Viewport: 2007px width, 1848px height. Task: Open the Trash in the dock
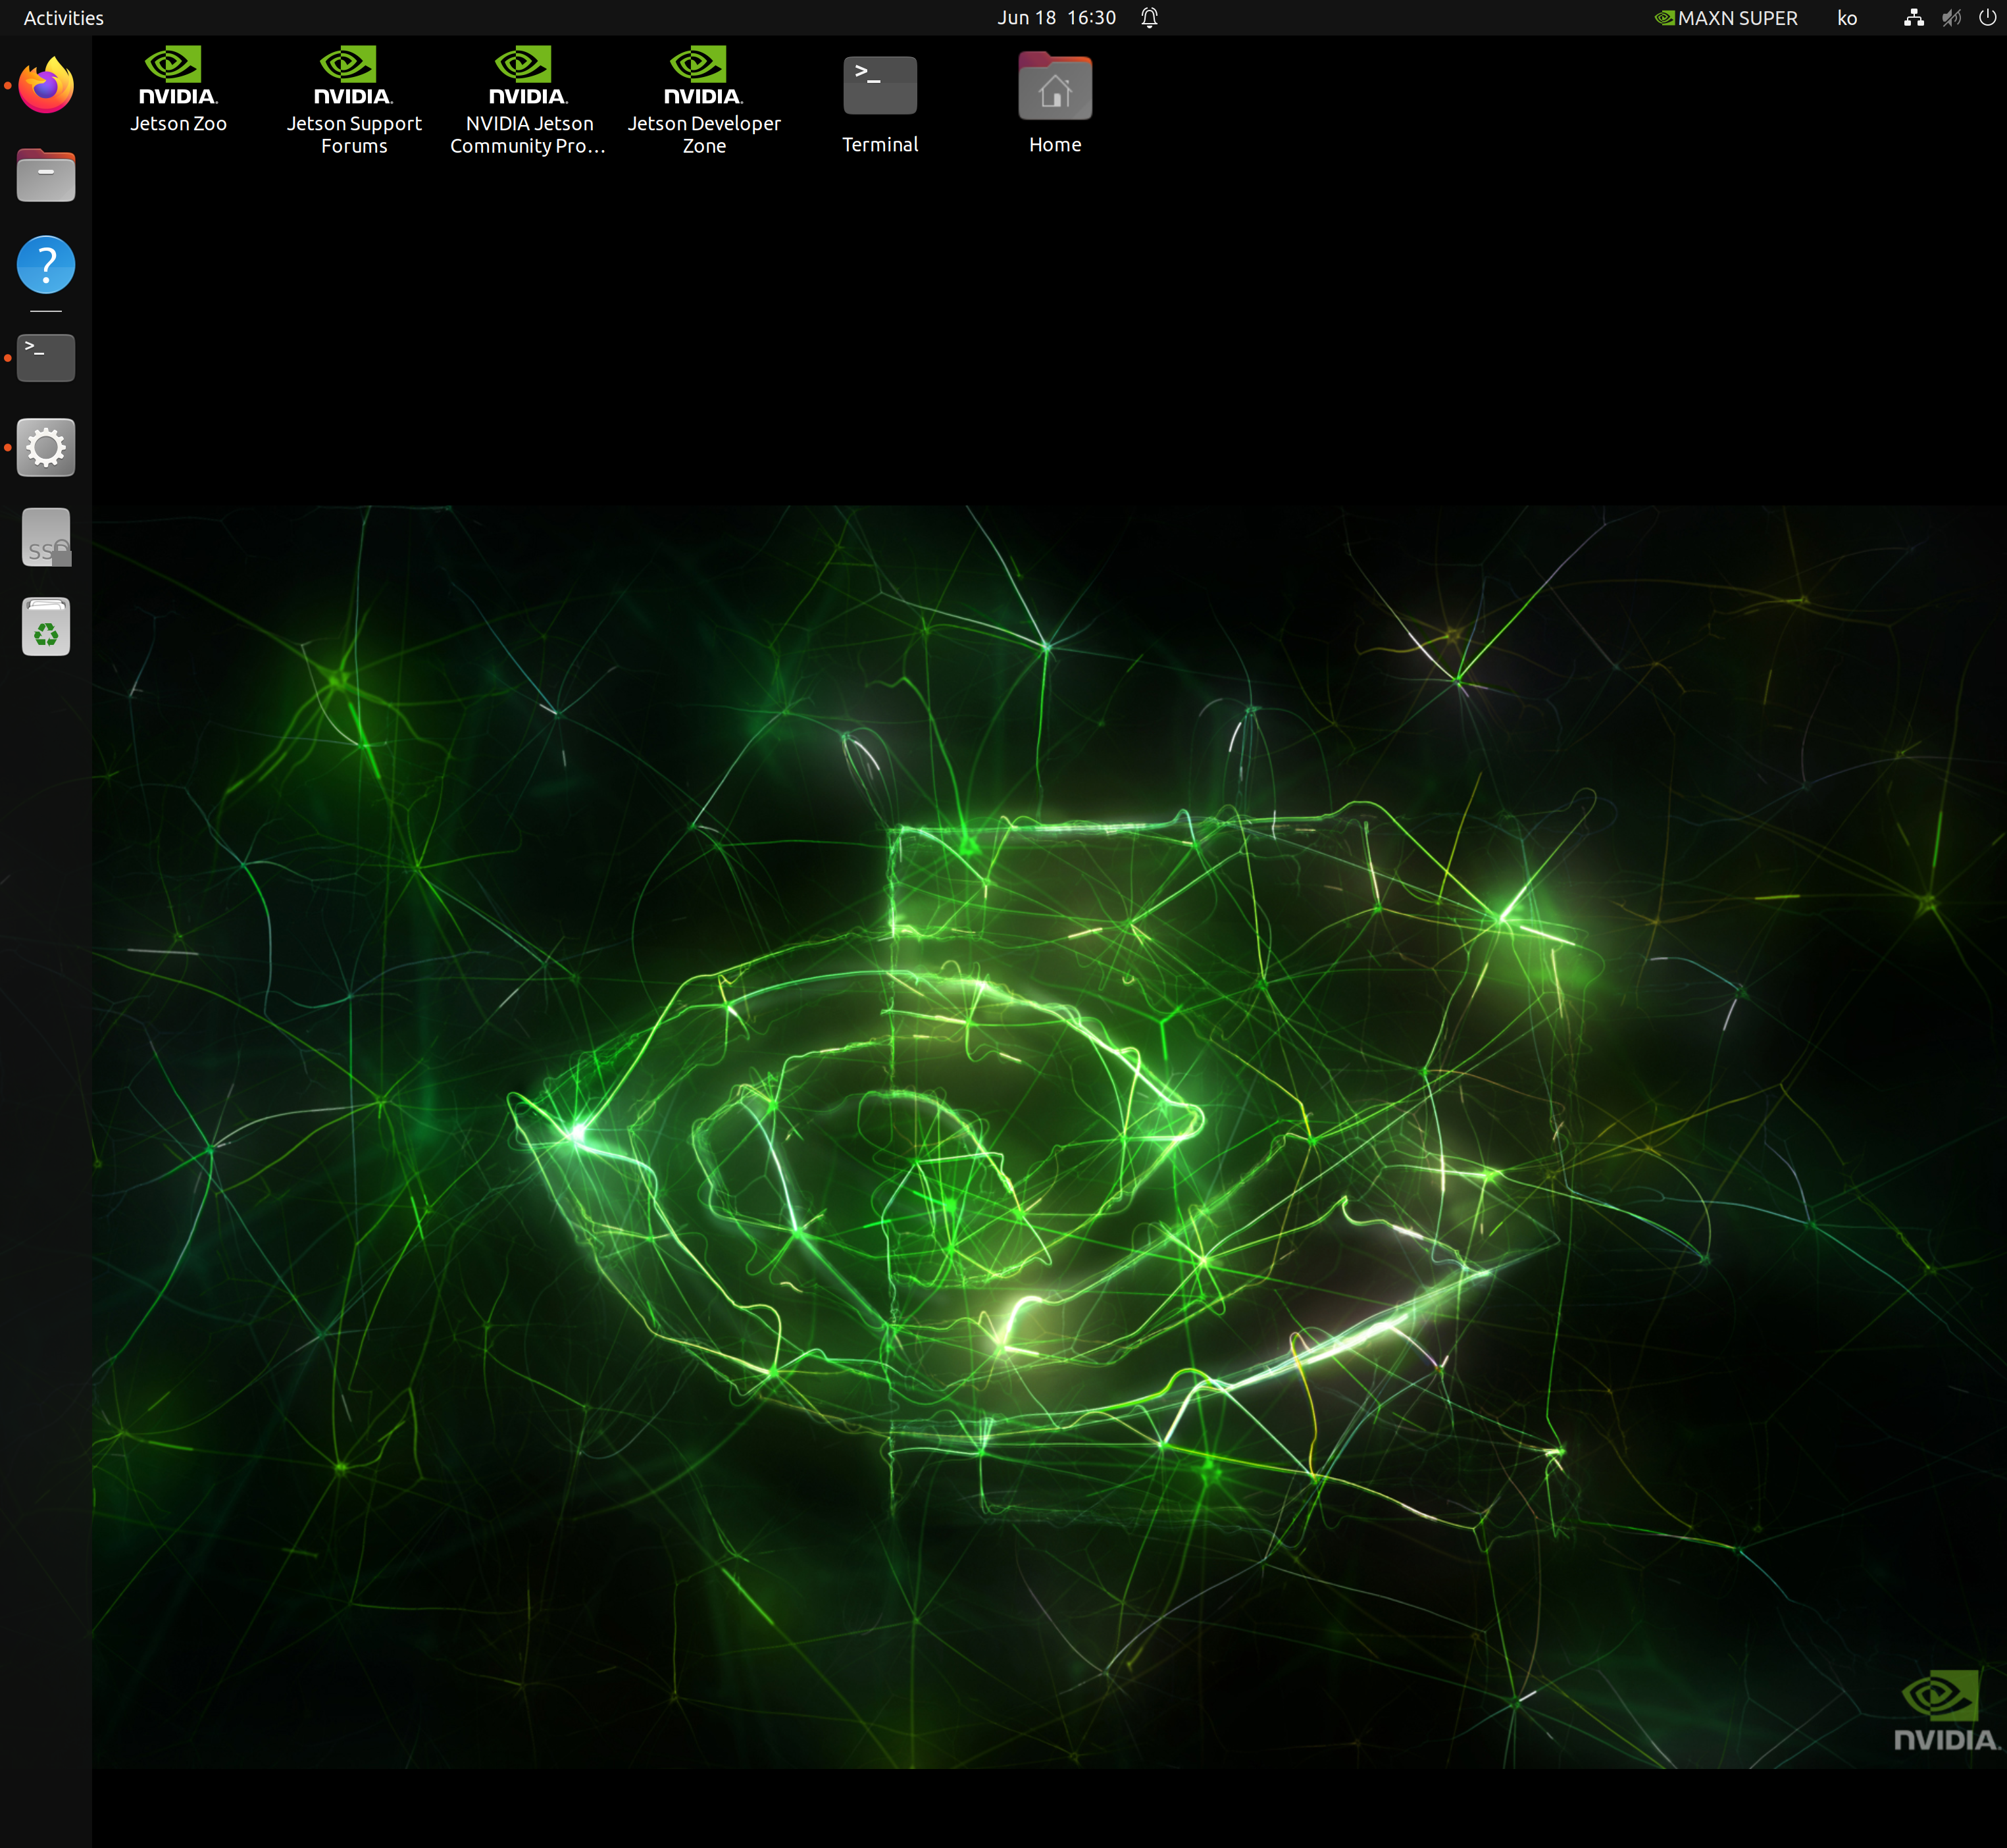[46, 627]
